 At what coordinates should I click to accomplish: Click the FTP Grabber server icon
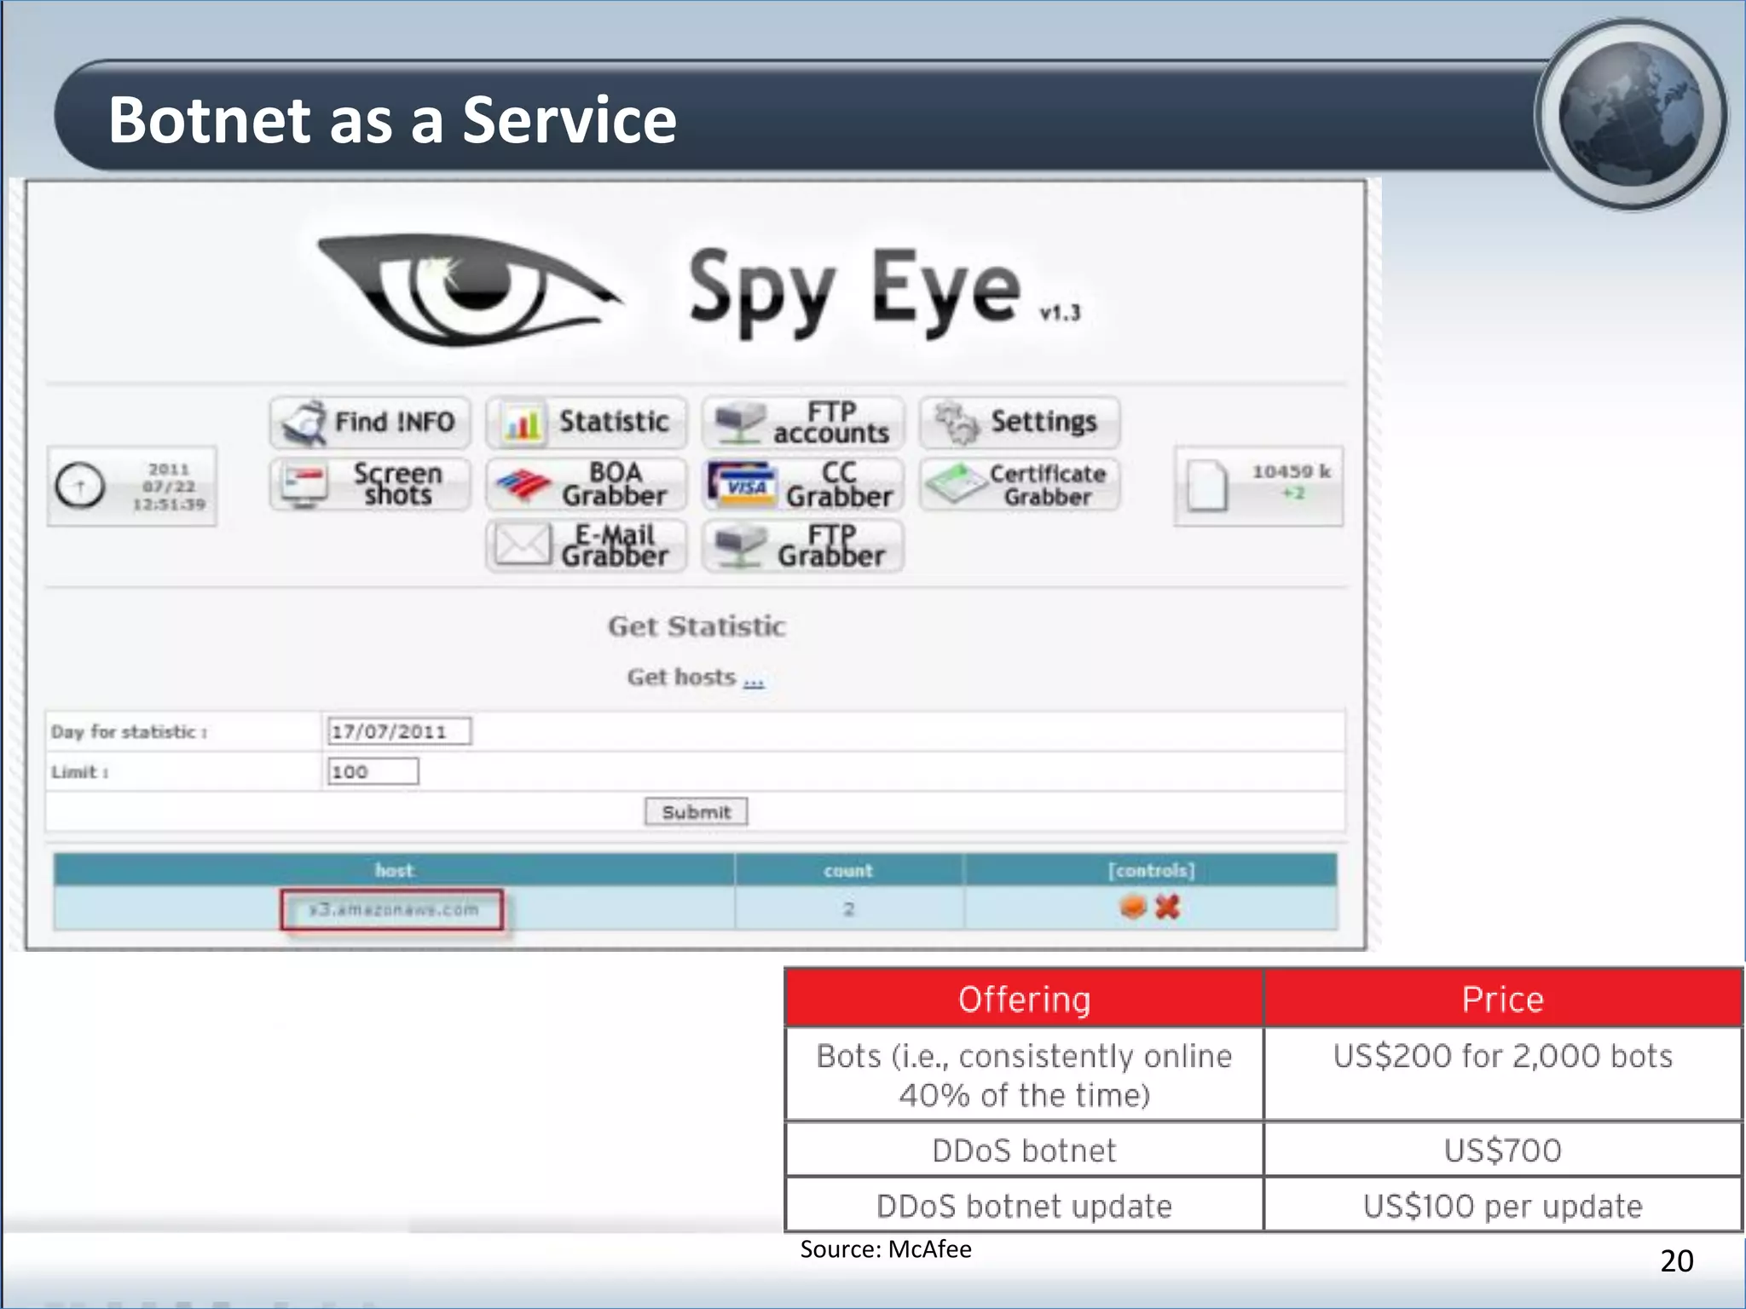tap(739, 546)
